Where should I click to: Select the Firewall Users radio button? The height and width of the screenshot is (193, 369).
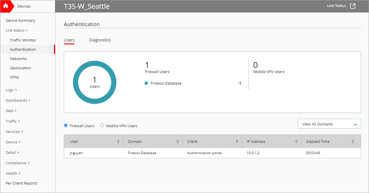point(66,126)
